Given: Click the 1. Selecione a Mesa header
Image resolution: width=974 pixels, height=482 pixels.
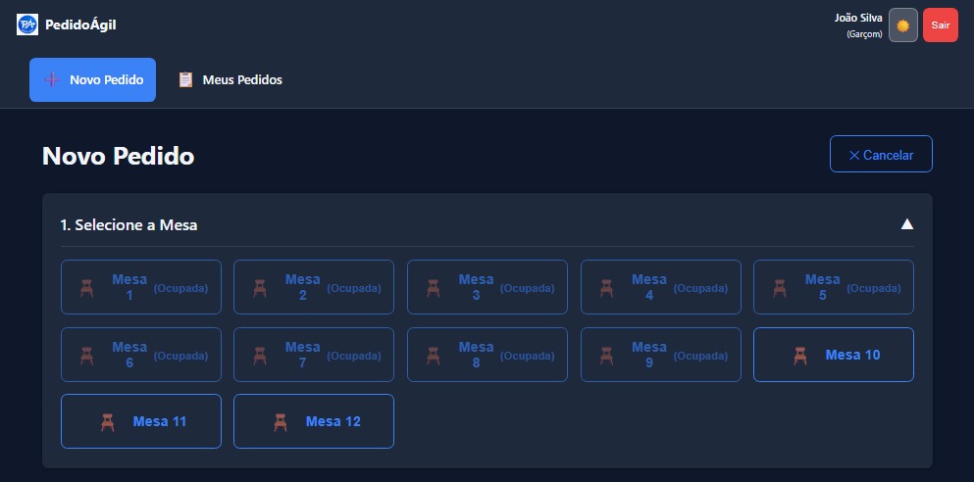Looking at the screenshot, I should [128, 225].
